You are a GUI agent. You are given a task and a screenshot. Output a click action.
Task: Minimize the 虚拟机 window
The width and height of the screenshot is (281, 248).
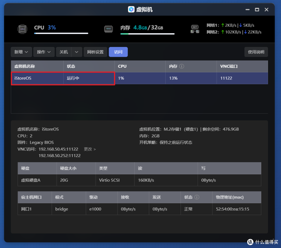click(x=247, y=10)
